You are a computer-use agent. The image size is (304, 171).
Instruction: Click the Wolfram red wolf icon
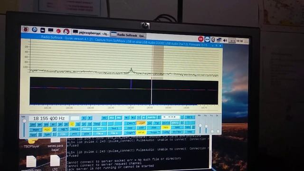click(x=66, y=31)
